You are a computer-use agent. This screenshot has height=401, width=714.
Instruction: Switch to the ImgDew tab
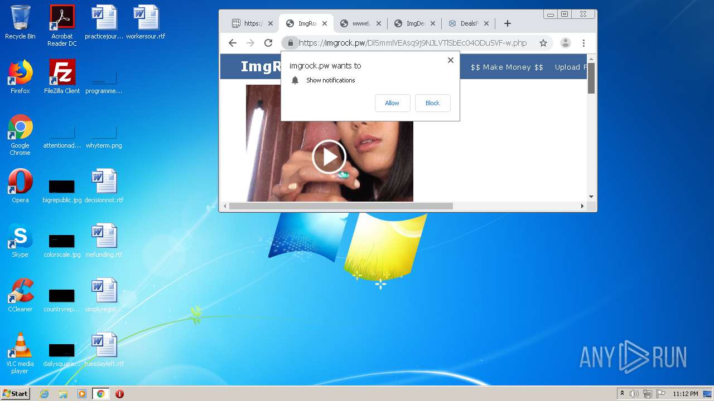[415, 23]
